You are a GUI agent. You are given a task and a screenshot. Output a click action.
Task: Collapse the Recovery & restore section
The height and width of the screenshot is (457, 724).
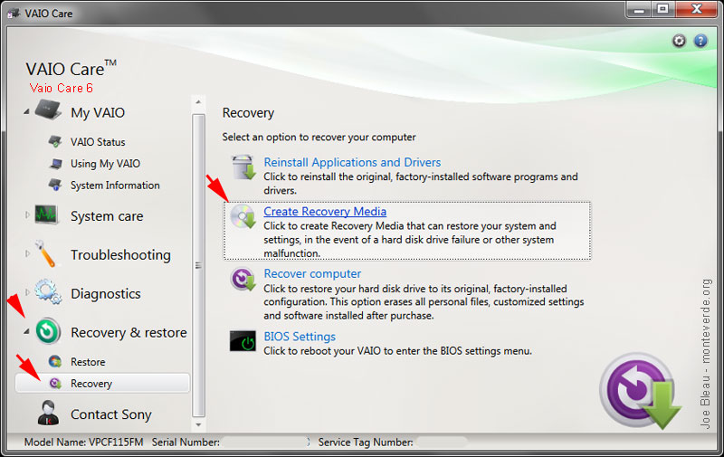[27, 331]
